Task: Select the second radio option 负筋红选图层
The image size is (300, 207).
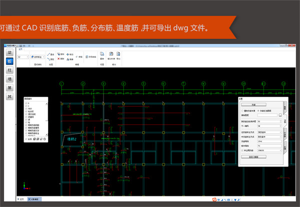Action: pyautogui.click(x=258, y=111)
